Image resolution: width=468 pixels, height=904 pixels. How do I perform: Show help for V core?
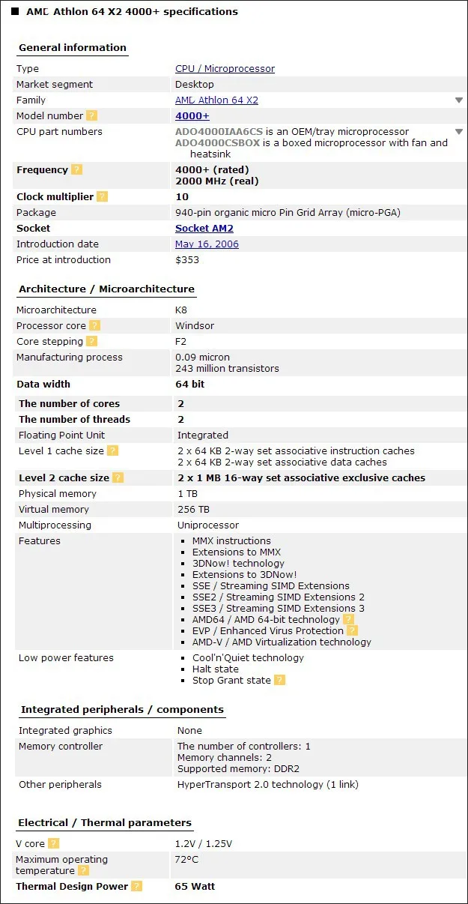[53, 843]
